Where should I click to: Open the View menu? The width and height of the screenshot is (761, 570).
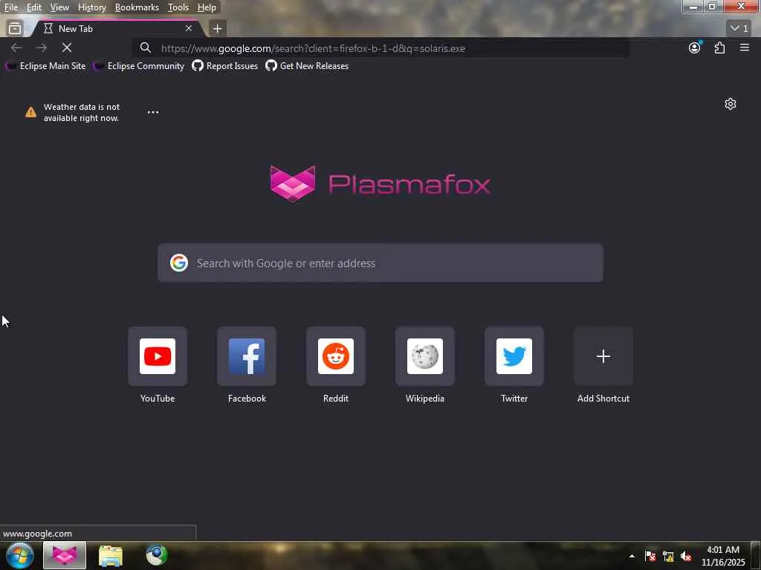(59, 7)
